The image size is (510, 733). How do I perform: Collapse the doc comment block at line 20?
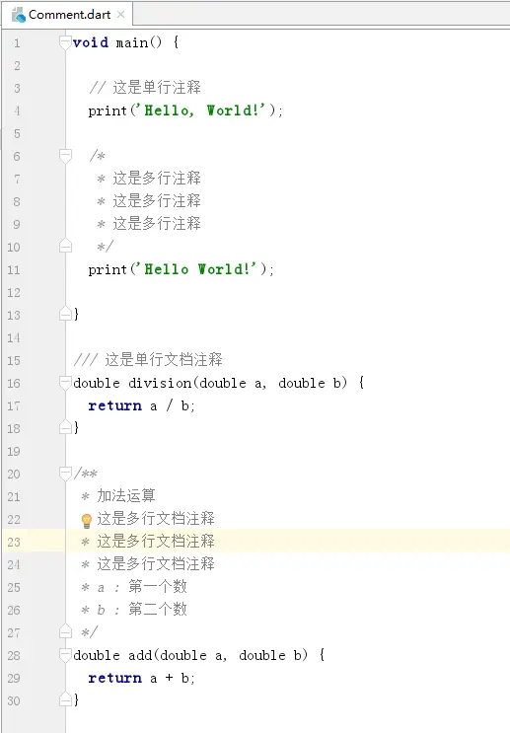(x=65, y=474)
